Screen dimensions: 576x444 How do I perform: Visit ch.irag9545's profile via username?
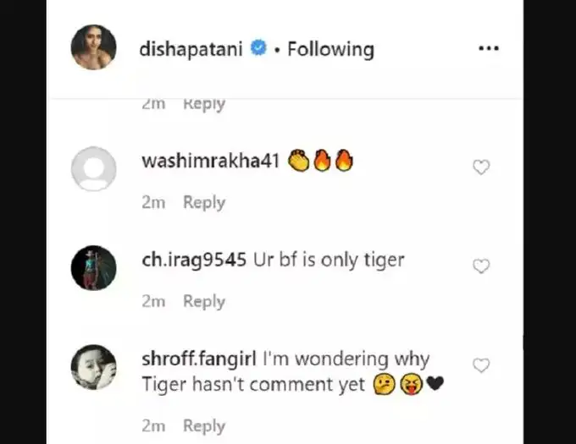tap(195, 260)
